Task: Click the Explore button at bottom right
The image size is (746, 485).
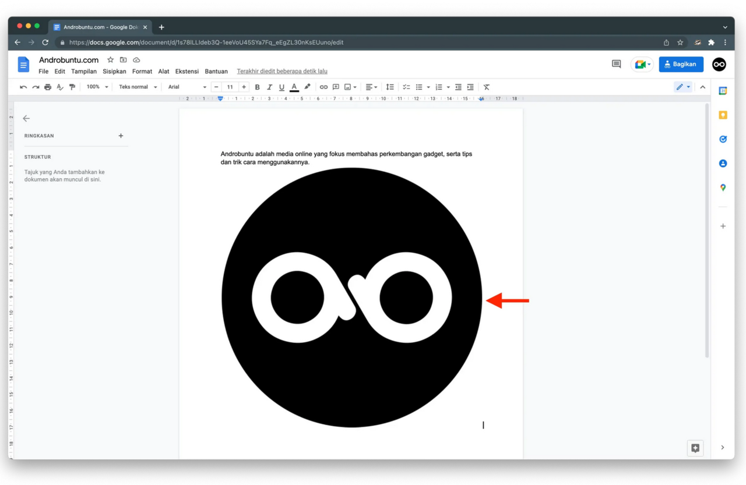Action: tap(695, 448)
